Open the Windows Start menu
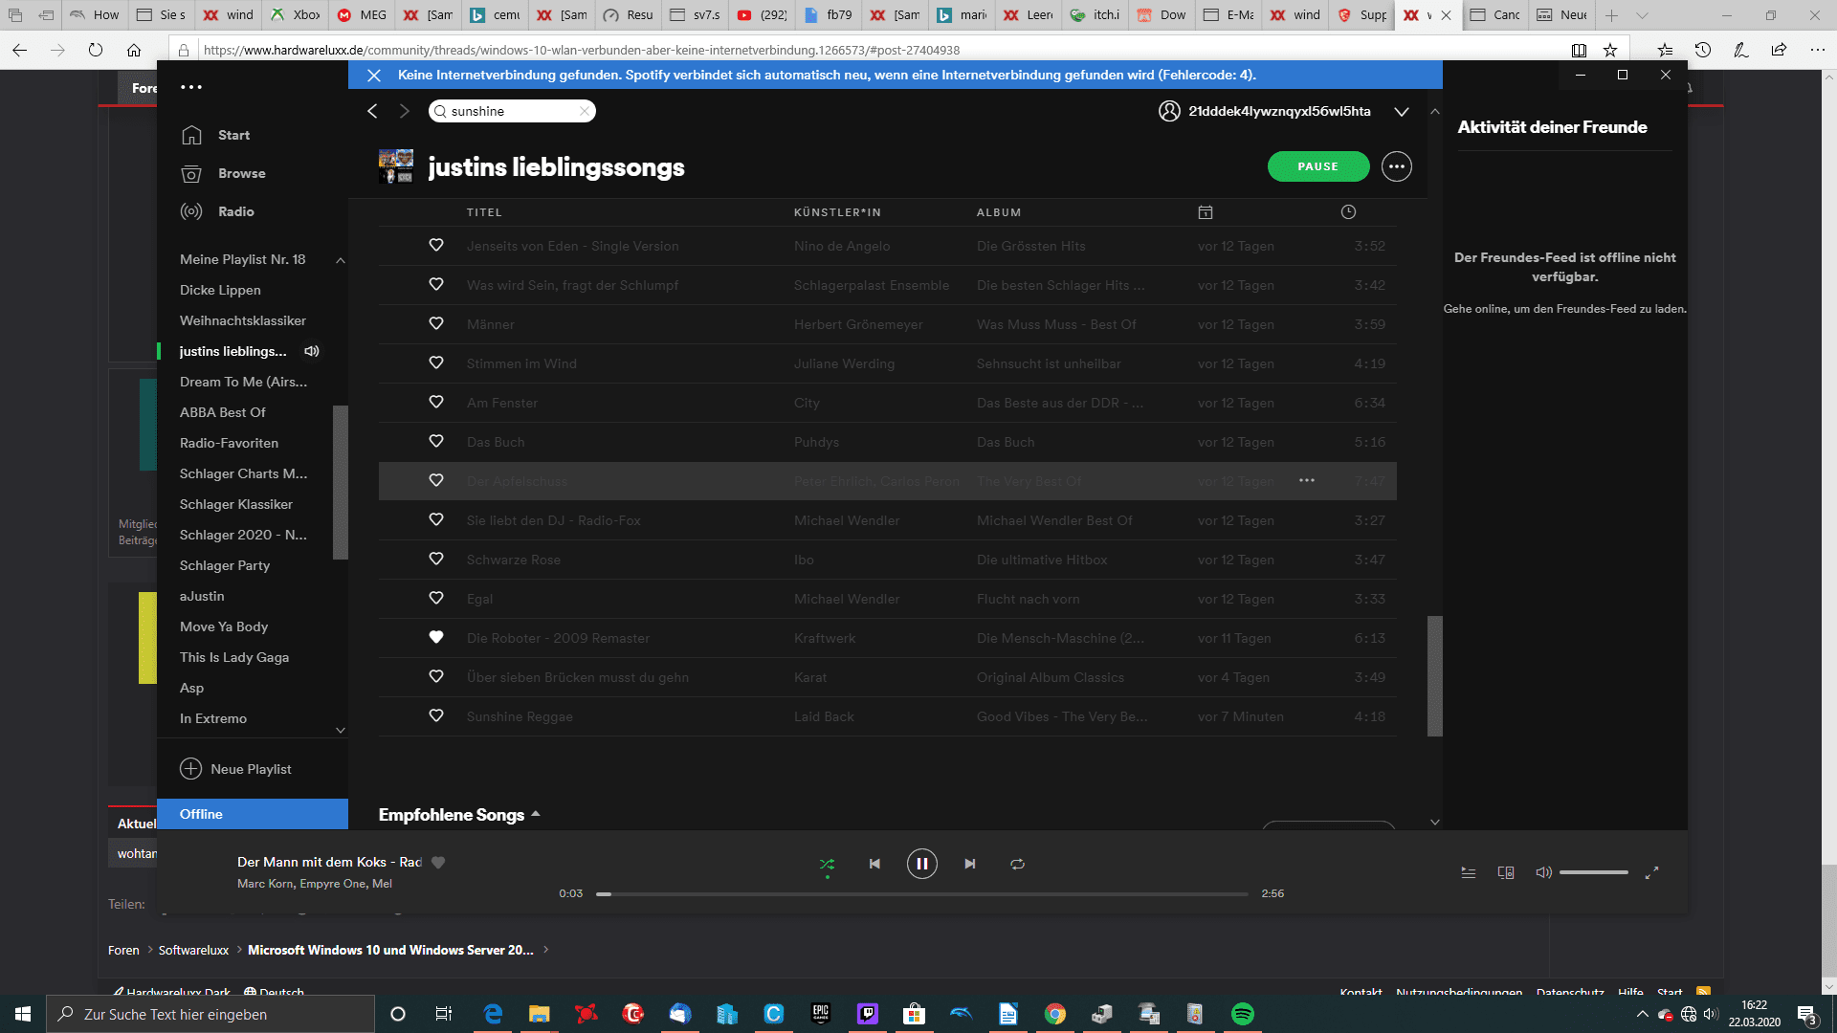This screenshot has height=1033, width=1837. point(23,1014)
